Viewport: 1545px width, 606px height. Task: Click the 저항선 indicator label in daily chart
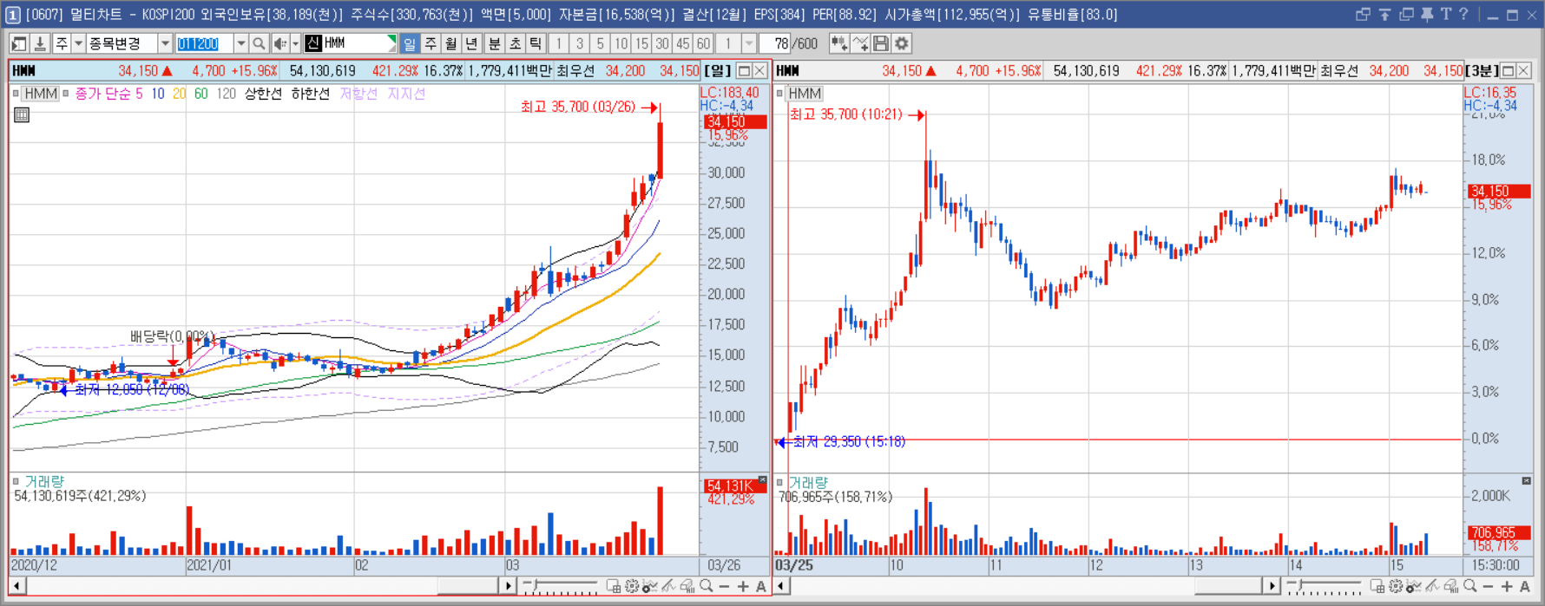point(358,94)
